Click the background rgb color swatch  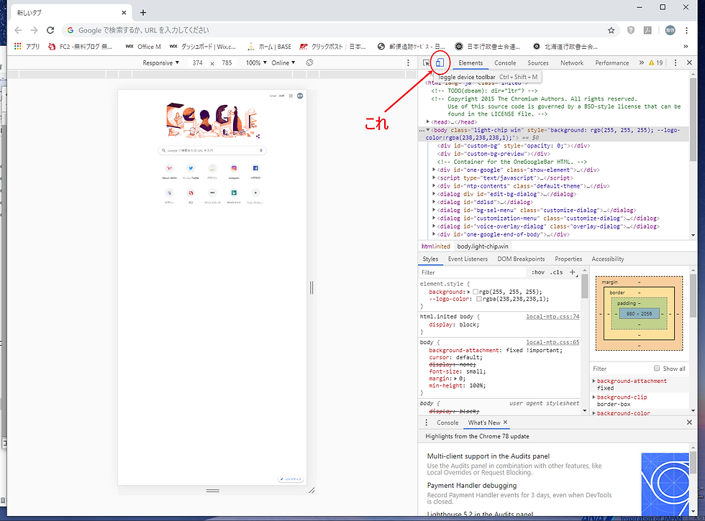coord(476,292)
